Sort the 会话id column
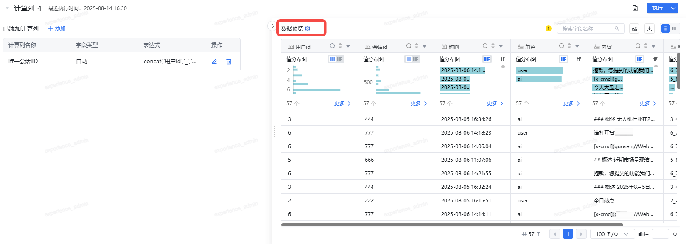 tap(417, 46)
